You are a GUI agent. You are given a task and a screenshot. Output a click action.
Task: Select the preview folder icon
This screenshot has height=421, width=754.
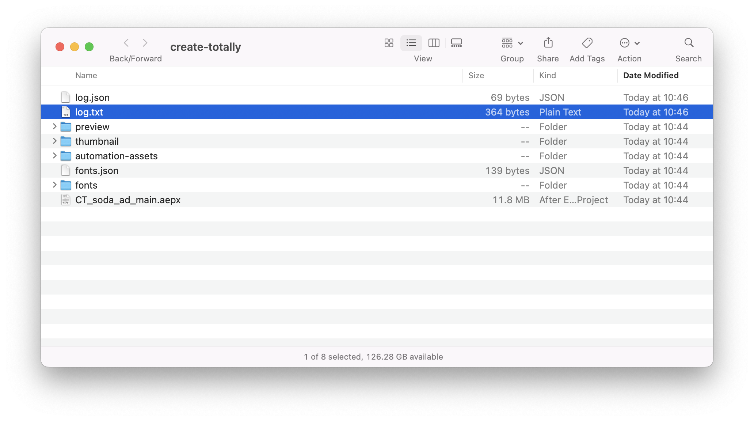pos(66,127)
